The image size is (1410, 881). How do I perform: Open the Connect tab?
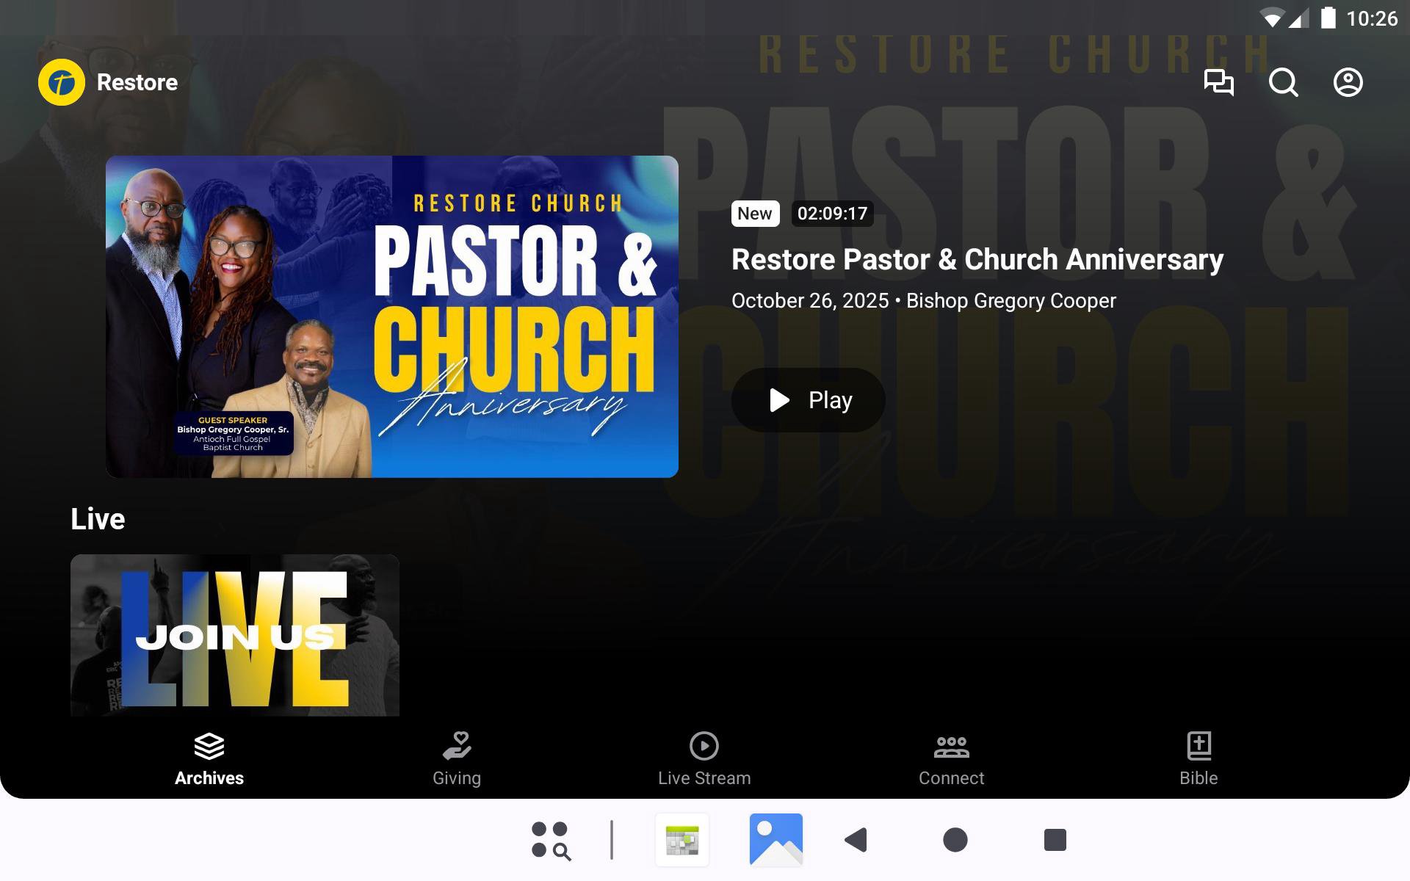point(951,760)
